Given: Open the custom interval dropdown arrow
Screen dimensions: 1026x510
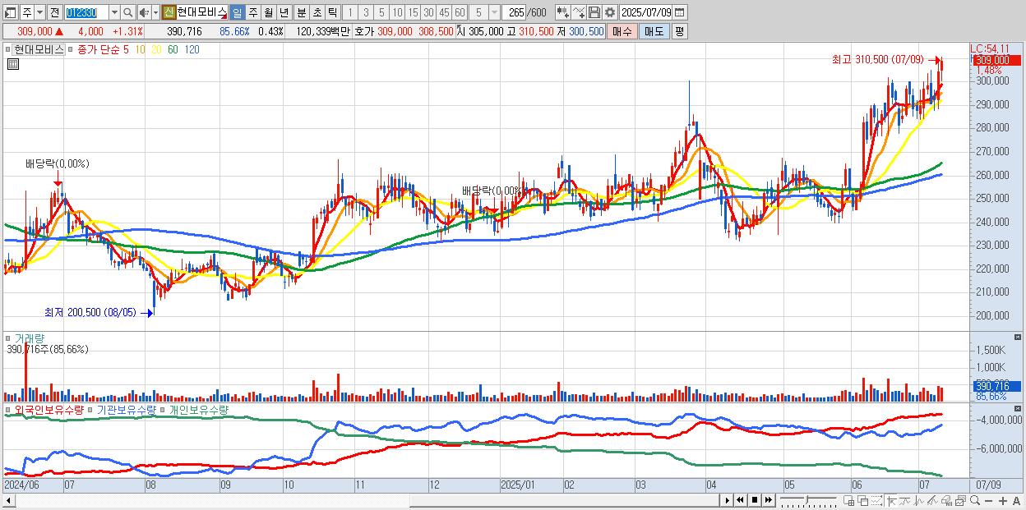Looking at the screenshot, I should click(493, 12).
